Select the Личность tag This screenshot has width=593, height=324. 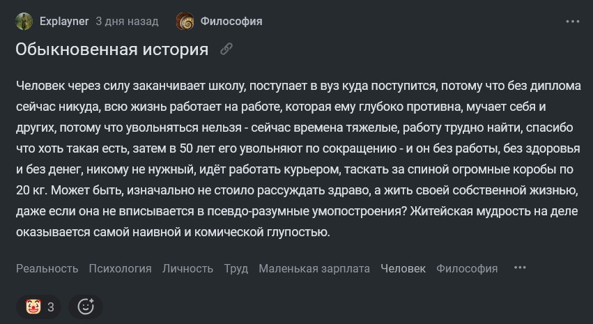187,268
